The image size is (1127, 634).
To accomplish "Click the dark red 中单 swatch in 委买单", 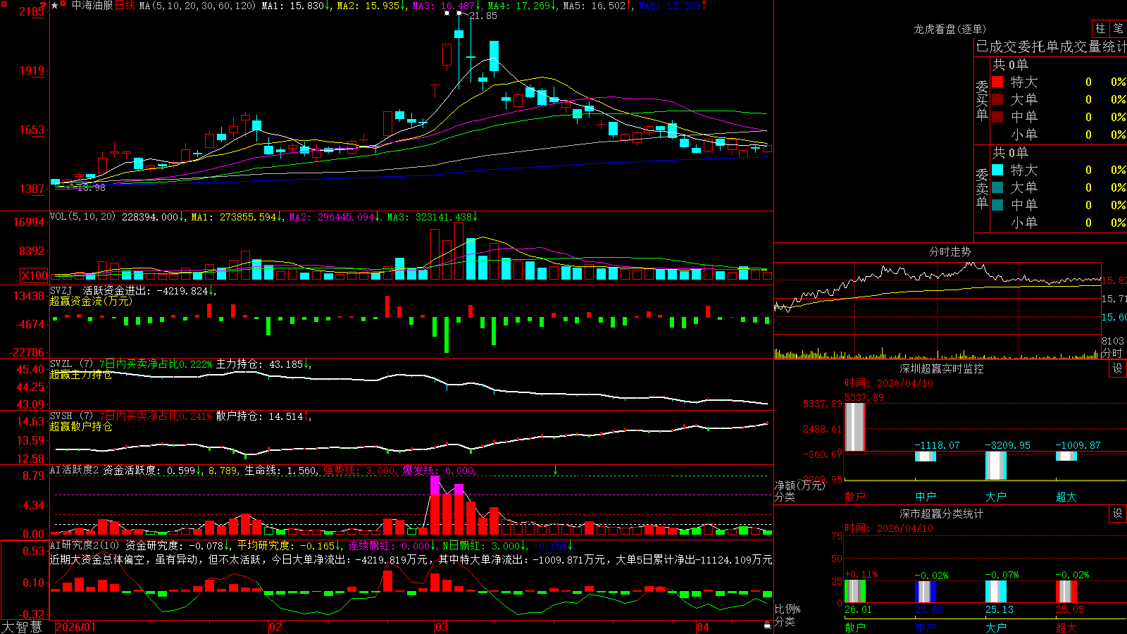I will click(x=997, y=117).
